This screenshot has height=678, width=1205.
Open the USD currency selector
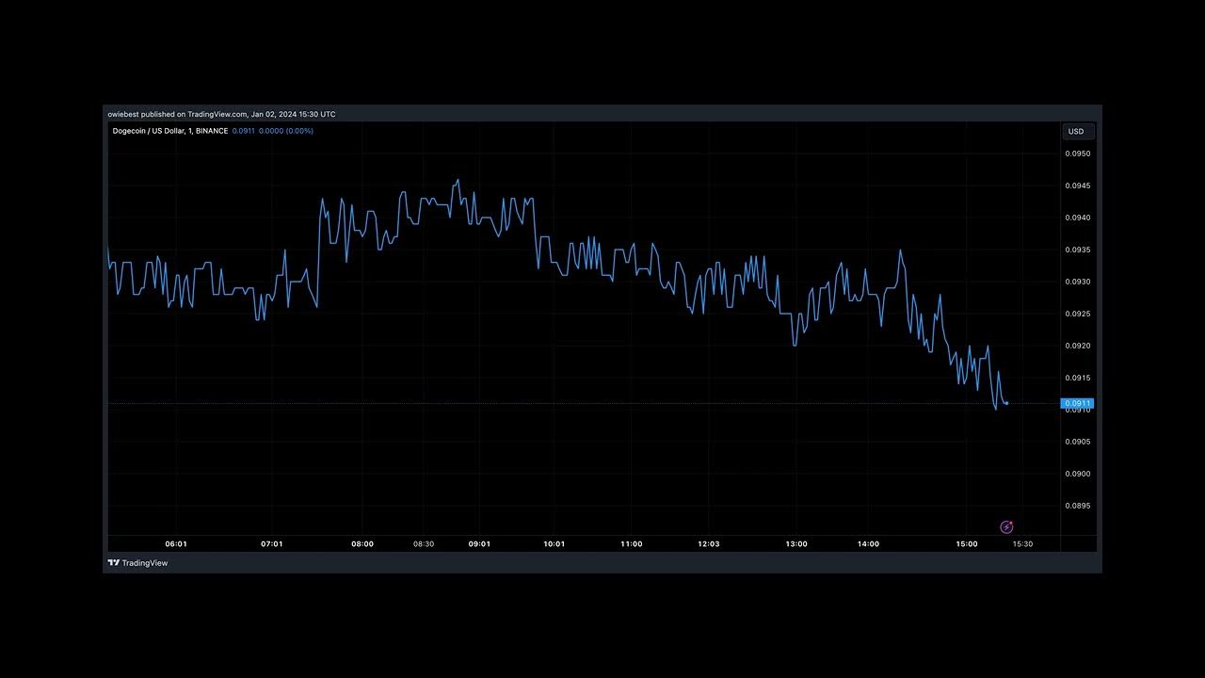[1075, 132]
